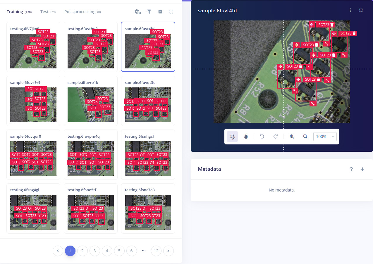Screen dimensions: 373x264
Task: Select the bounding box drawing tool
Action: click(x=232, y=137)
